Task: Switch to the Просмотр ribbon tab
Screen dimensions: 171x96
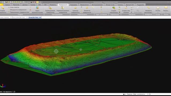Action: [x=16, y=5]
